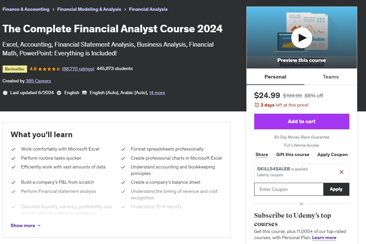Click the language globe icon
Image resolution: width=366 pixels, height=244 pixels.
coord(59,93)
